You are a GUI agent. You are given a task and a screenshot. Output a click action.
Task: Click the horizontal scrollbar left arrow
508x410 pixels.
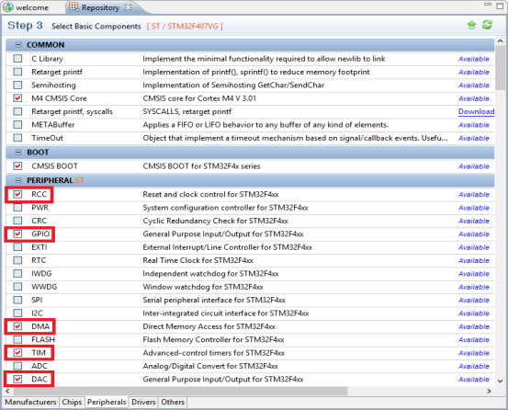click(x=7, y=392)
